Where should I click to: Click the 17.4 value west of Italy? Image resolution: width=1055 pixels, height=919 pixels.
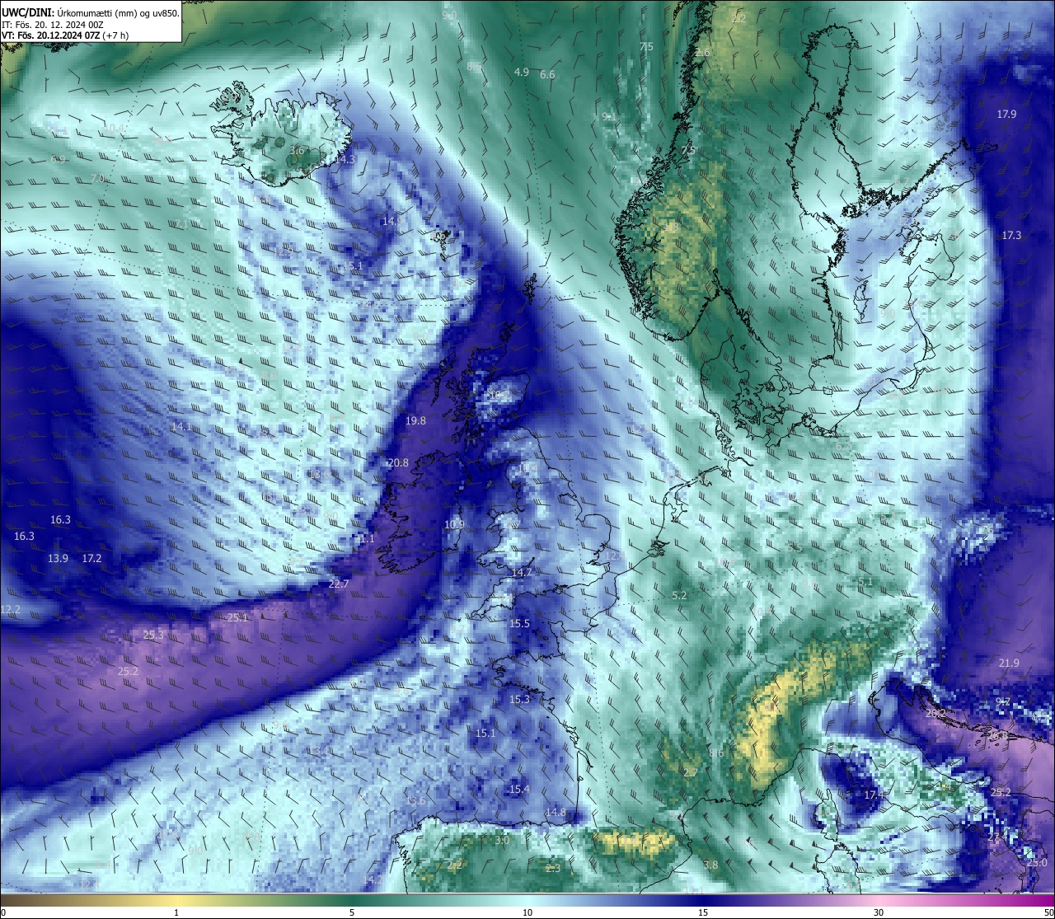pos(874,795)
